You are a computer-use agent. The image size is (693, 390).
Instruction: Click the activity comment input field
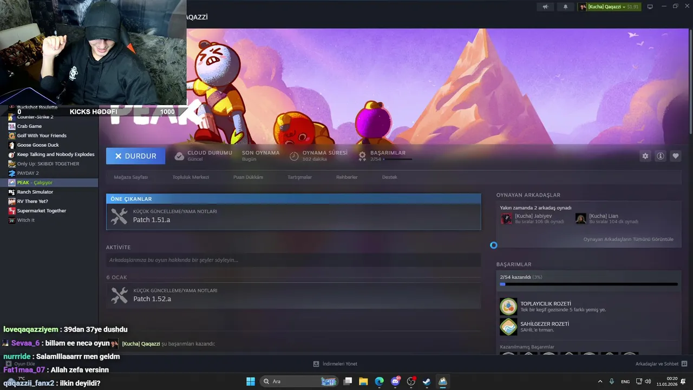(x=293, y=260)
